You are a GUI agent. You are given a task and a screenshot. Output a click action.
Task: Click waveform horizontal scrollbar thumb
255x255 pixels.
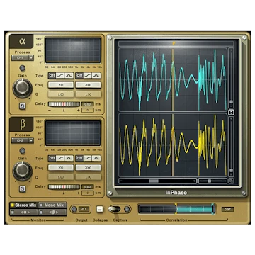(x=154, y=181)
